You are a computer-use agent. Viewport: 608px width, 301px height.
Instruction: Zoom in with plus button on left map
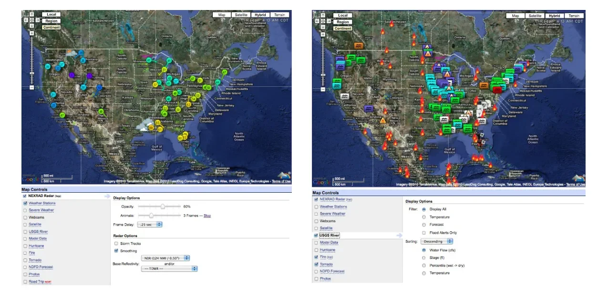tap(32, 33)
